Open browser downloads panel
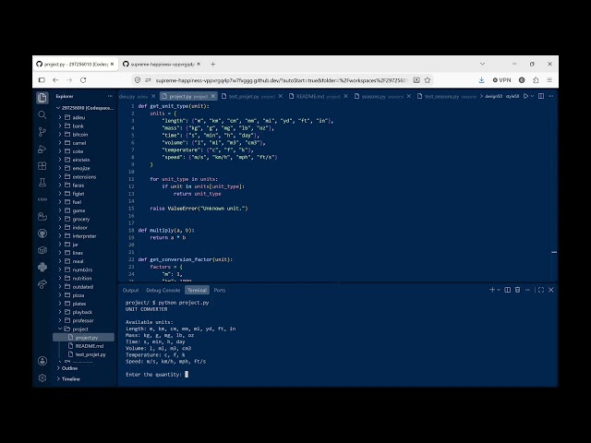Screen dimensions: 591x443 481,80
